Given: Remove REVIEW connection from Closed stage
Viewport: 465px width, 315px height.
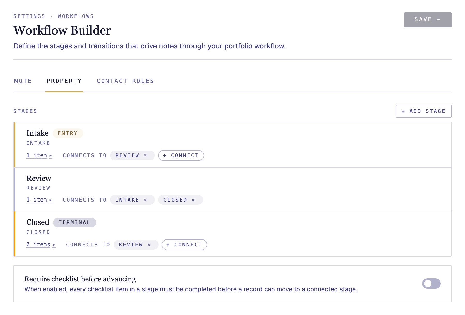Looking at the screenshot, I should click(x=149, y=245).
